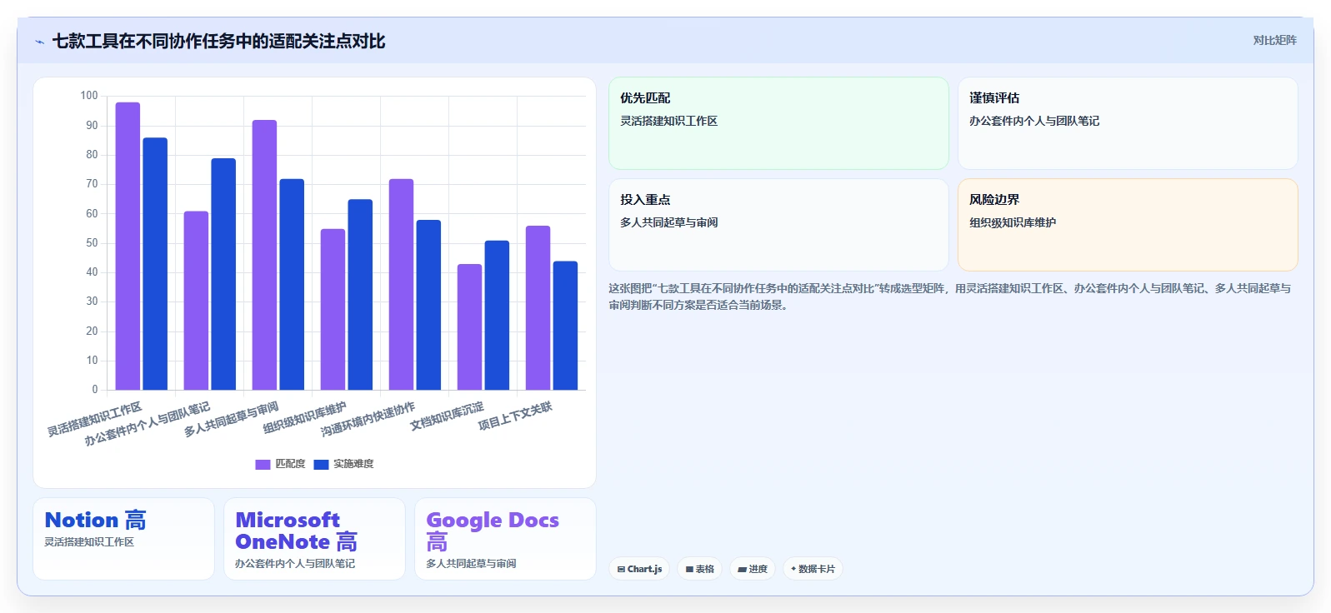Click the purple 匹配度 bar for 沟通环境内快速协作
The image size is (1331, 613).
[x=401, y=284]
